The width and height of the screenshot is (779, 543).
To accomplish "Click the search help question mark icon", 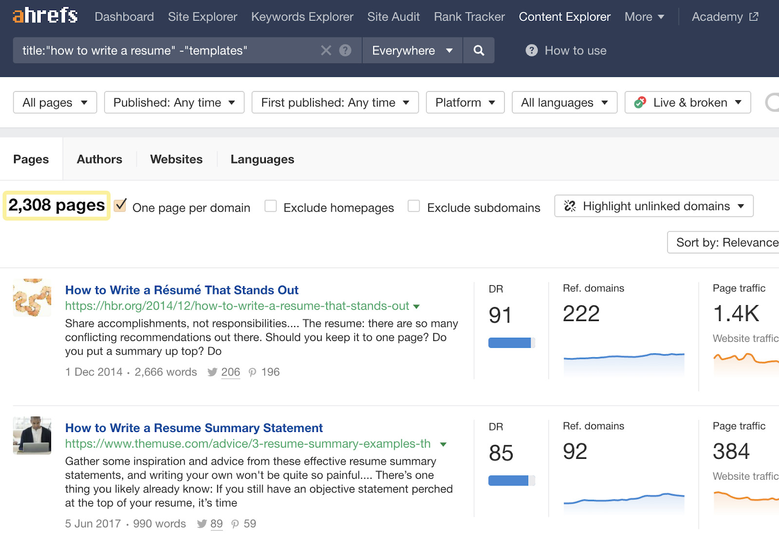I will pyautogui.click(x=345, y=51).
